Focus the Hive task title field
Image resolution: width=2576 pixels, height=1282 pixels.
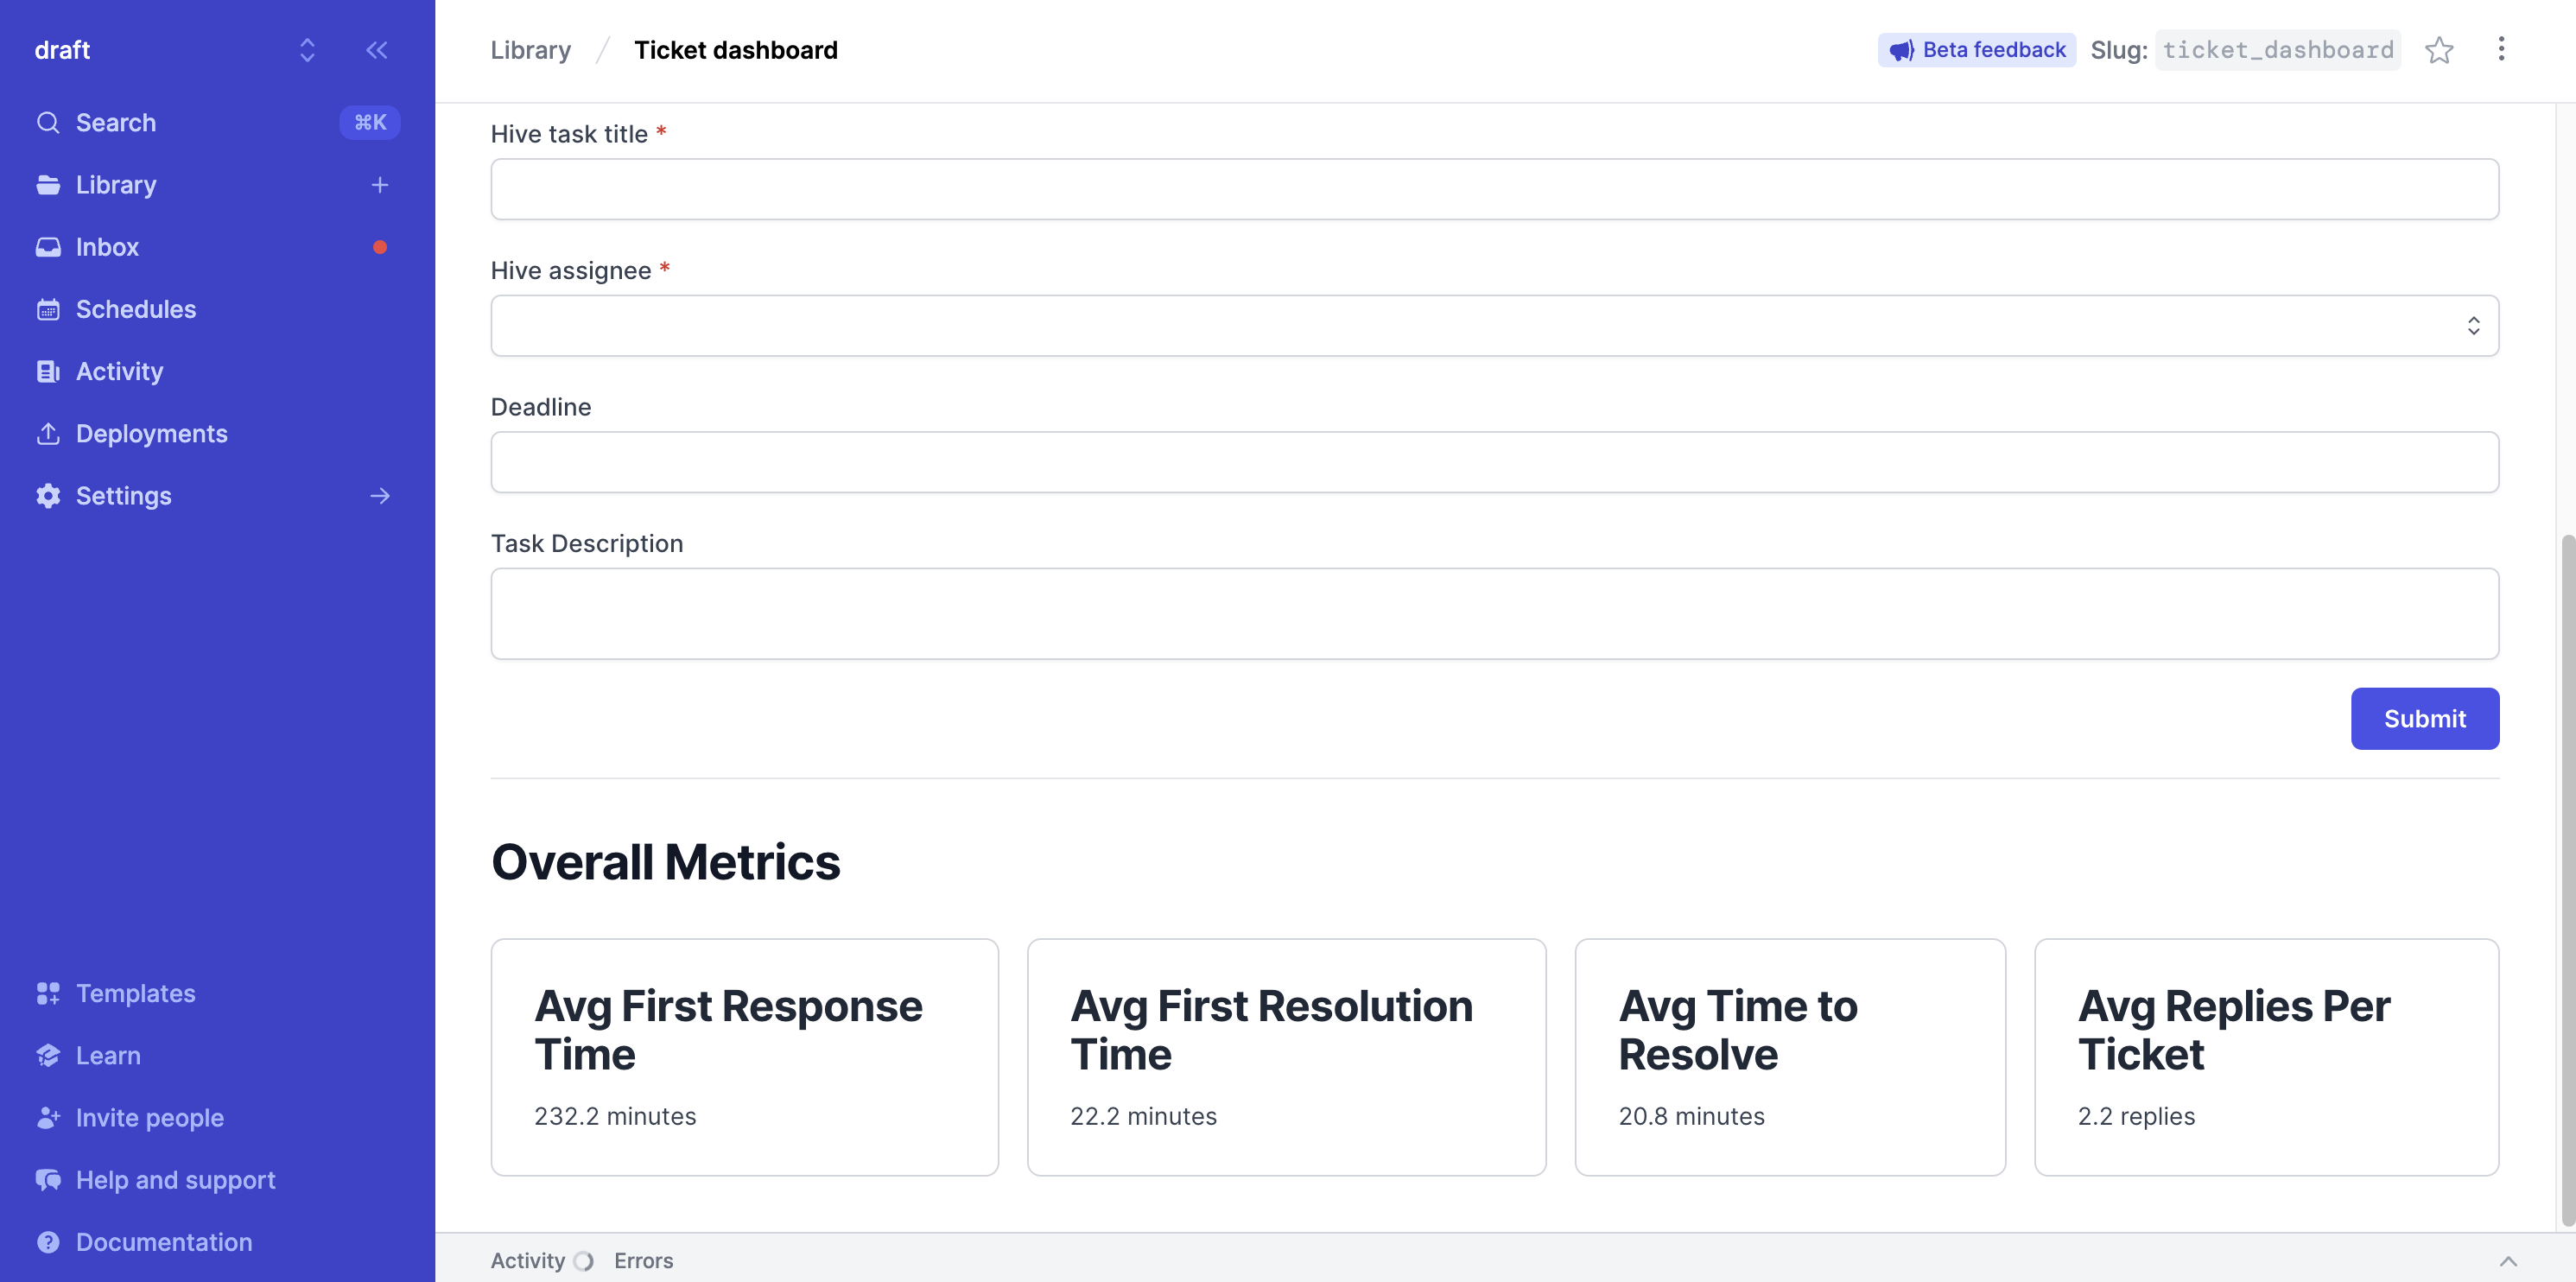tap(1494, 189)
